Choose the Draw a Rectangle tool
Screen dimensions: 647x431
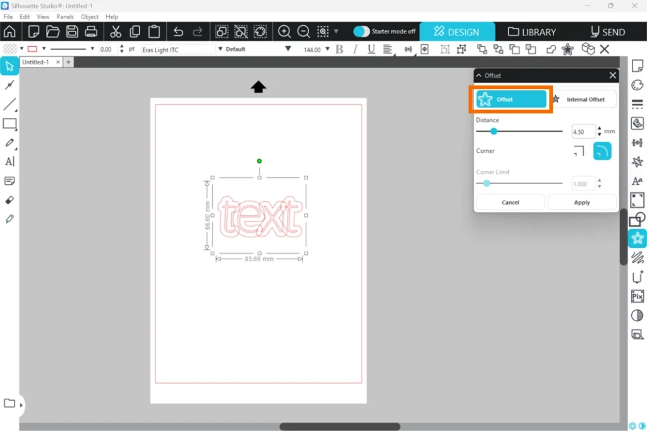[x=9, y=124]
